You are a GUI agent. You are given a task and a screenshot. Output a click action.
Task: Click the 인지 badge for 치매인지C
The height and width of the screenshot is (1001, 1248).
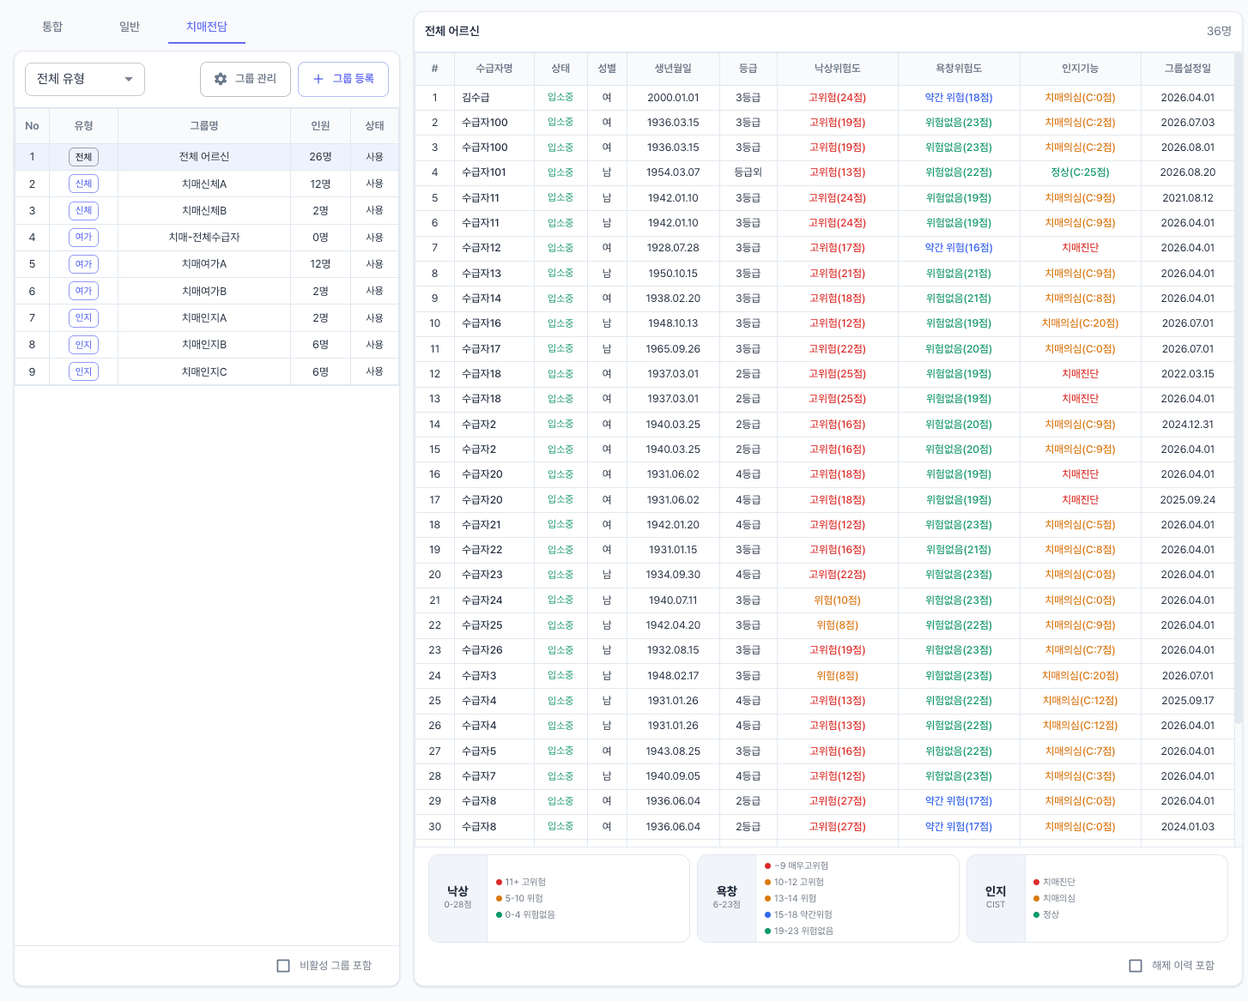pos(83,371)
